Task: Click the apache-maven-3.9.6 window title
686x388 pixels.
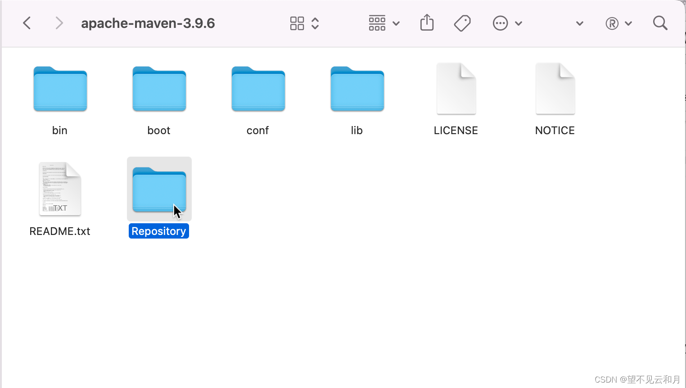Action: pyautogui.click(x=148, y=23)
